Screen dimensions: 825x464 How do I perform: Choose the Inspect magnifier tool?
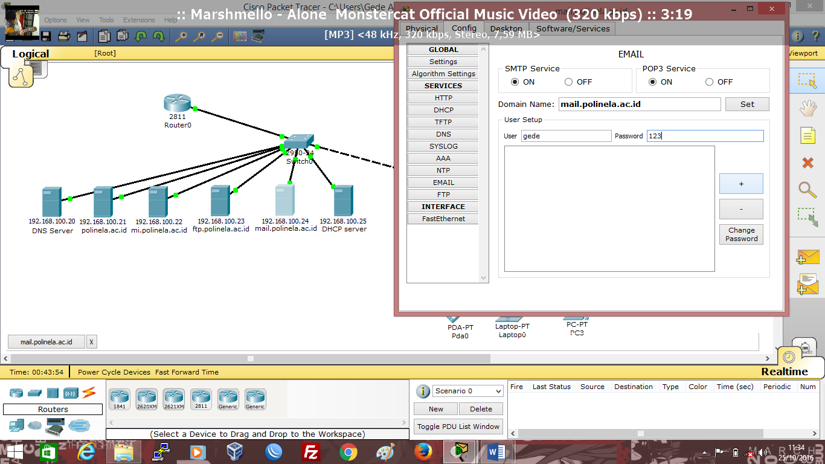pos(807,190)
